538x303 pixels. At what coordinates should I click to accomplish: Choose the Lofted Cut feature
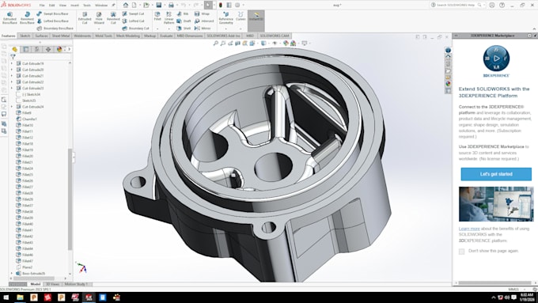click(x=133, y=21)
